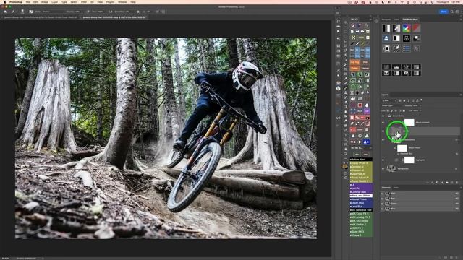Click the red square icon in TK Cx panel

pos(360,105)
